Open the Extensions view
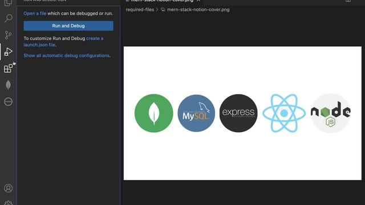The height and width of the screenshot is (205, 365). 8,68
